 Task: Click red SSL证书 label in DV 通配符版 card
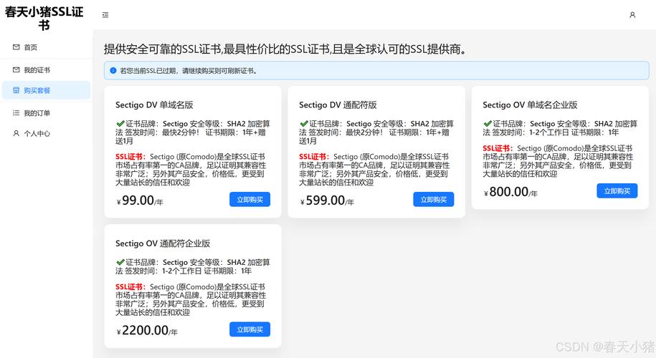point(314,157)
